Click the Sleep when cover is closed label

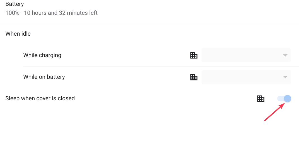(40, 98)
